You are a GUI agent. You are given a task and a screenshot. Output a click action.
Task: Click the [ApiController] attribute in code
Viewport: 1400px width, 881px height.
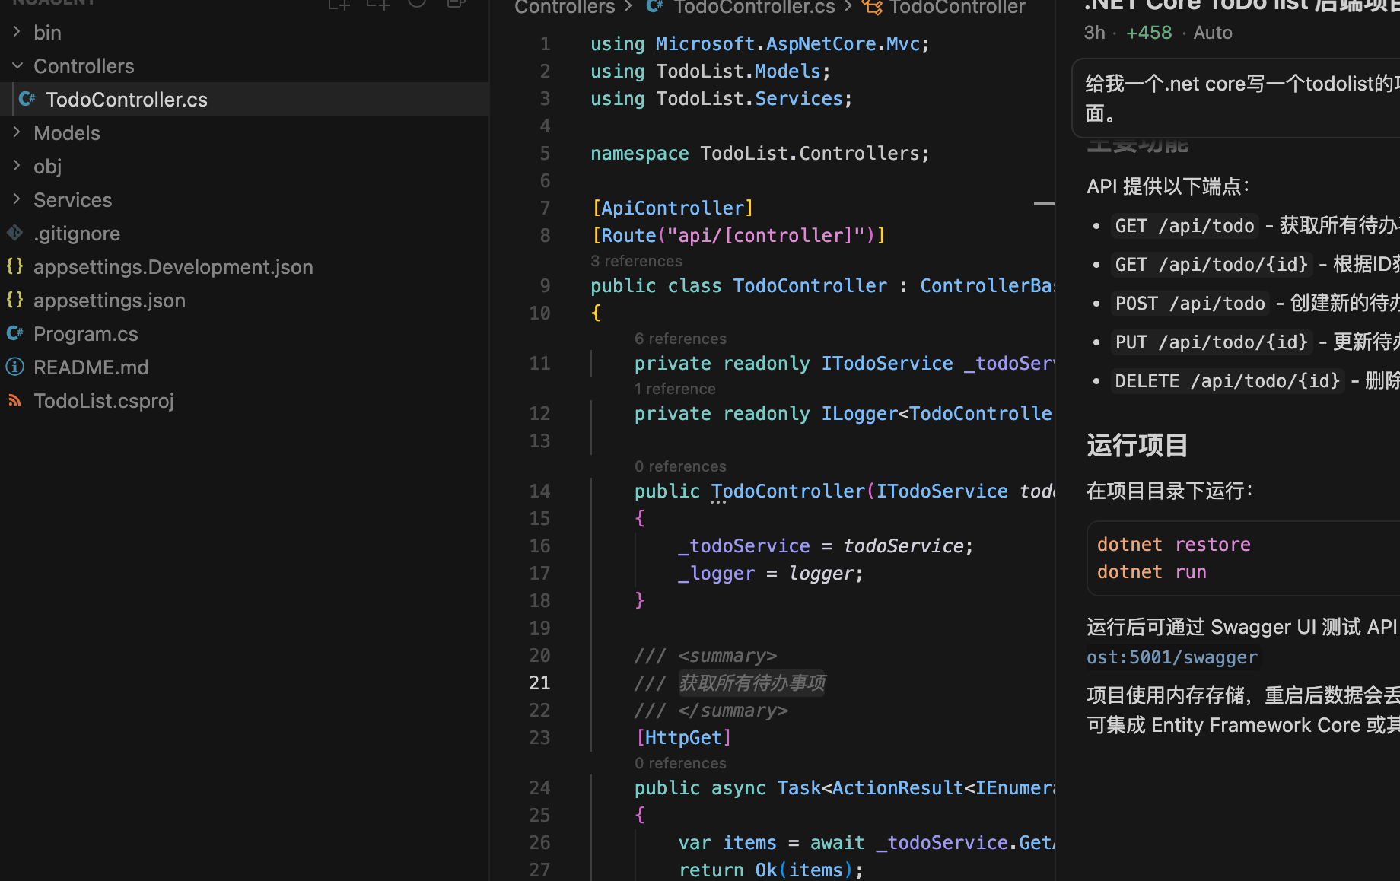pos(673,208)
